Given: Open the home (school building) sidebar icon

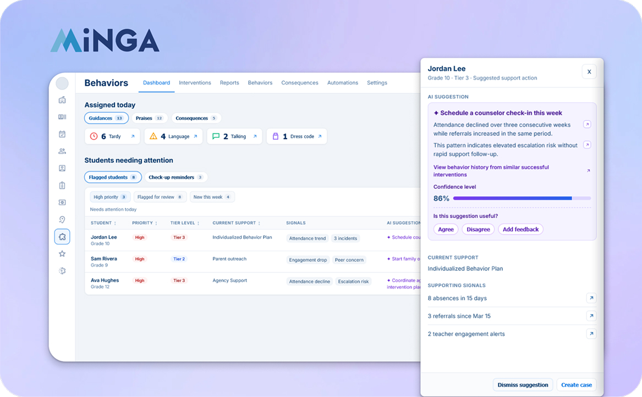Looking at the screenshot, I should pyautogui.click(x=62, y=100).
